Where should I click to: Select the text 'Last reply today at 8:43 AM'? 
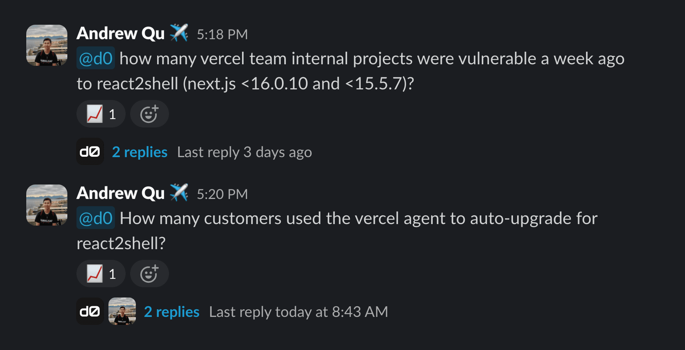click(x=299, y=311)
